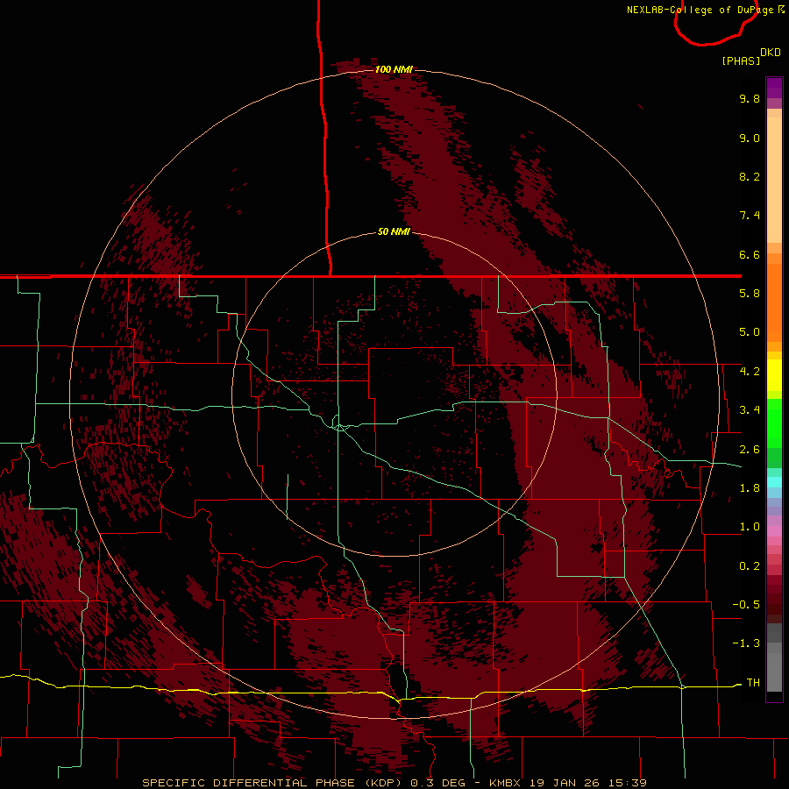Viewport: 789px width, 789px height.
Task: Click the 2.6 scale value
Action: coord(750,450)
